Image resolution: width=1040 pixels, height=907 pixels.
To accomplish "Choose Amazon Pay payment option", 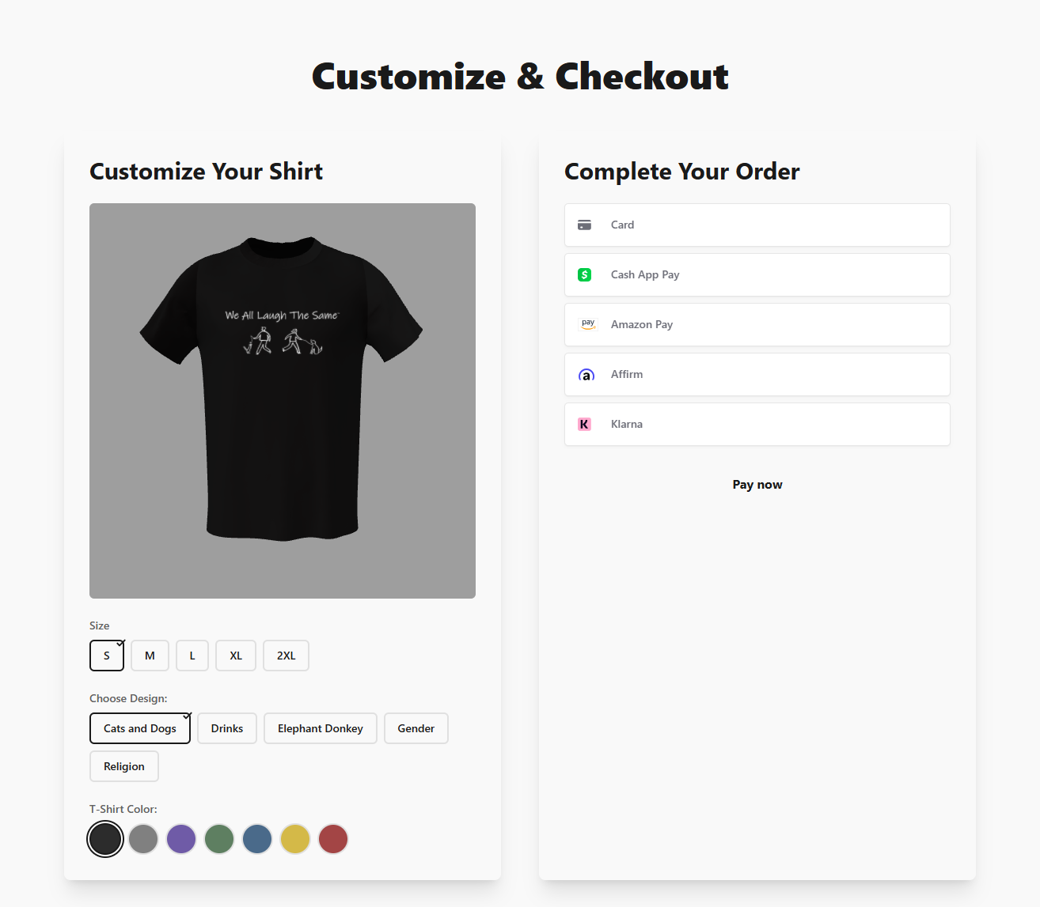I will click(x=757, y=324).
